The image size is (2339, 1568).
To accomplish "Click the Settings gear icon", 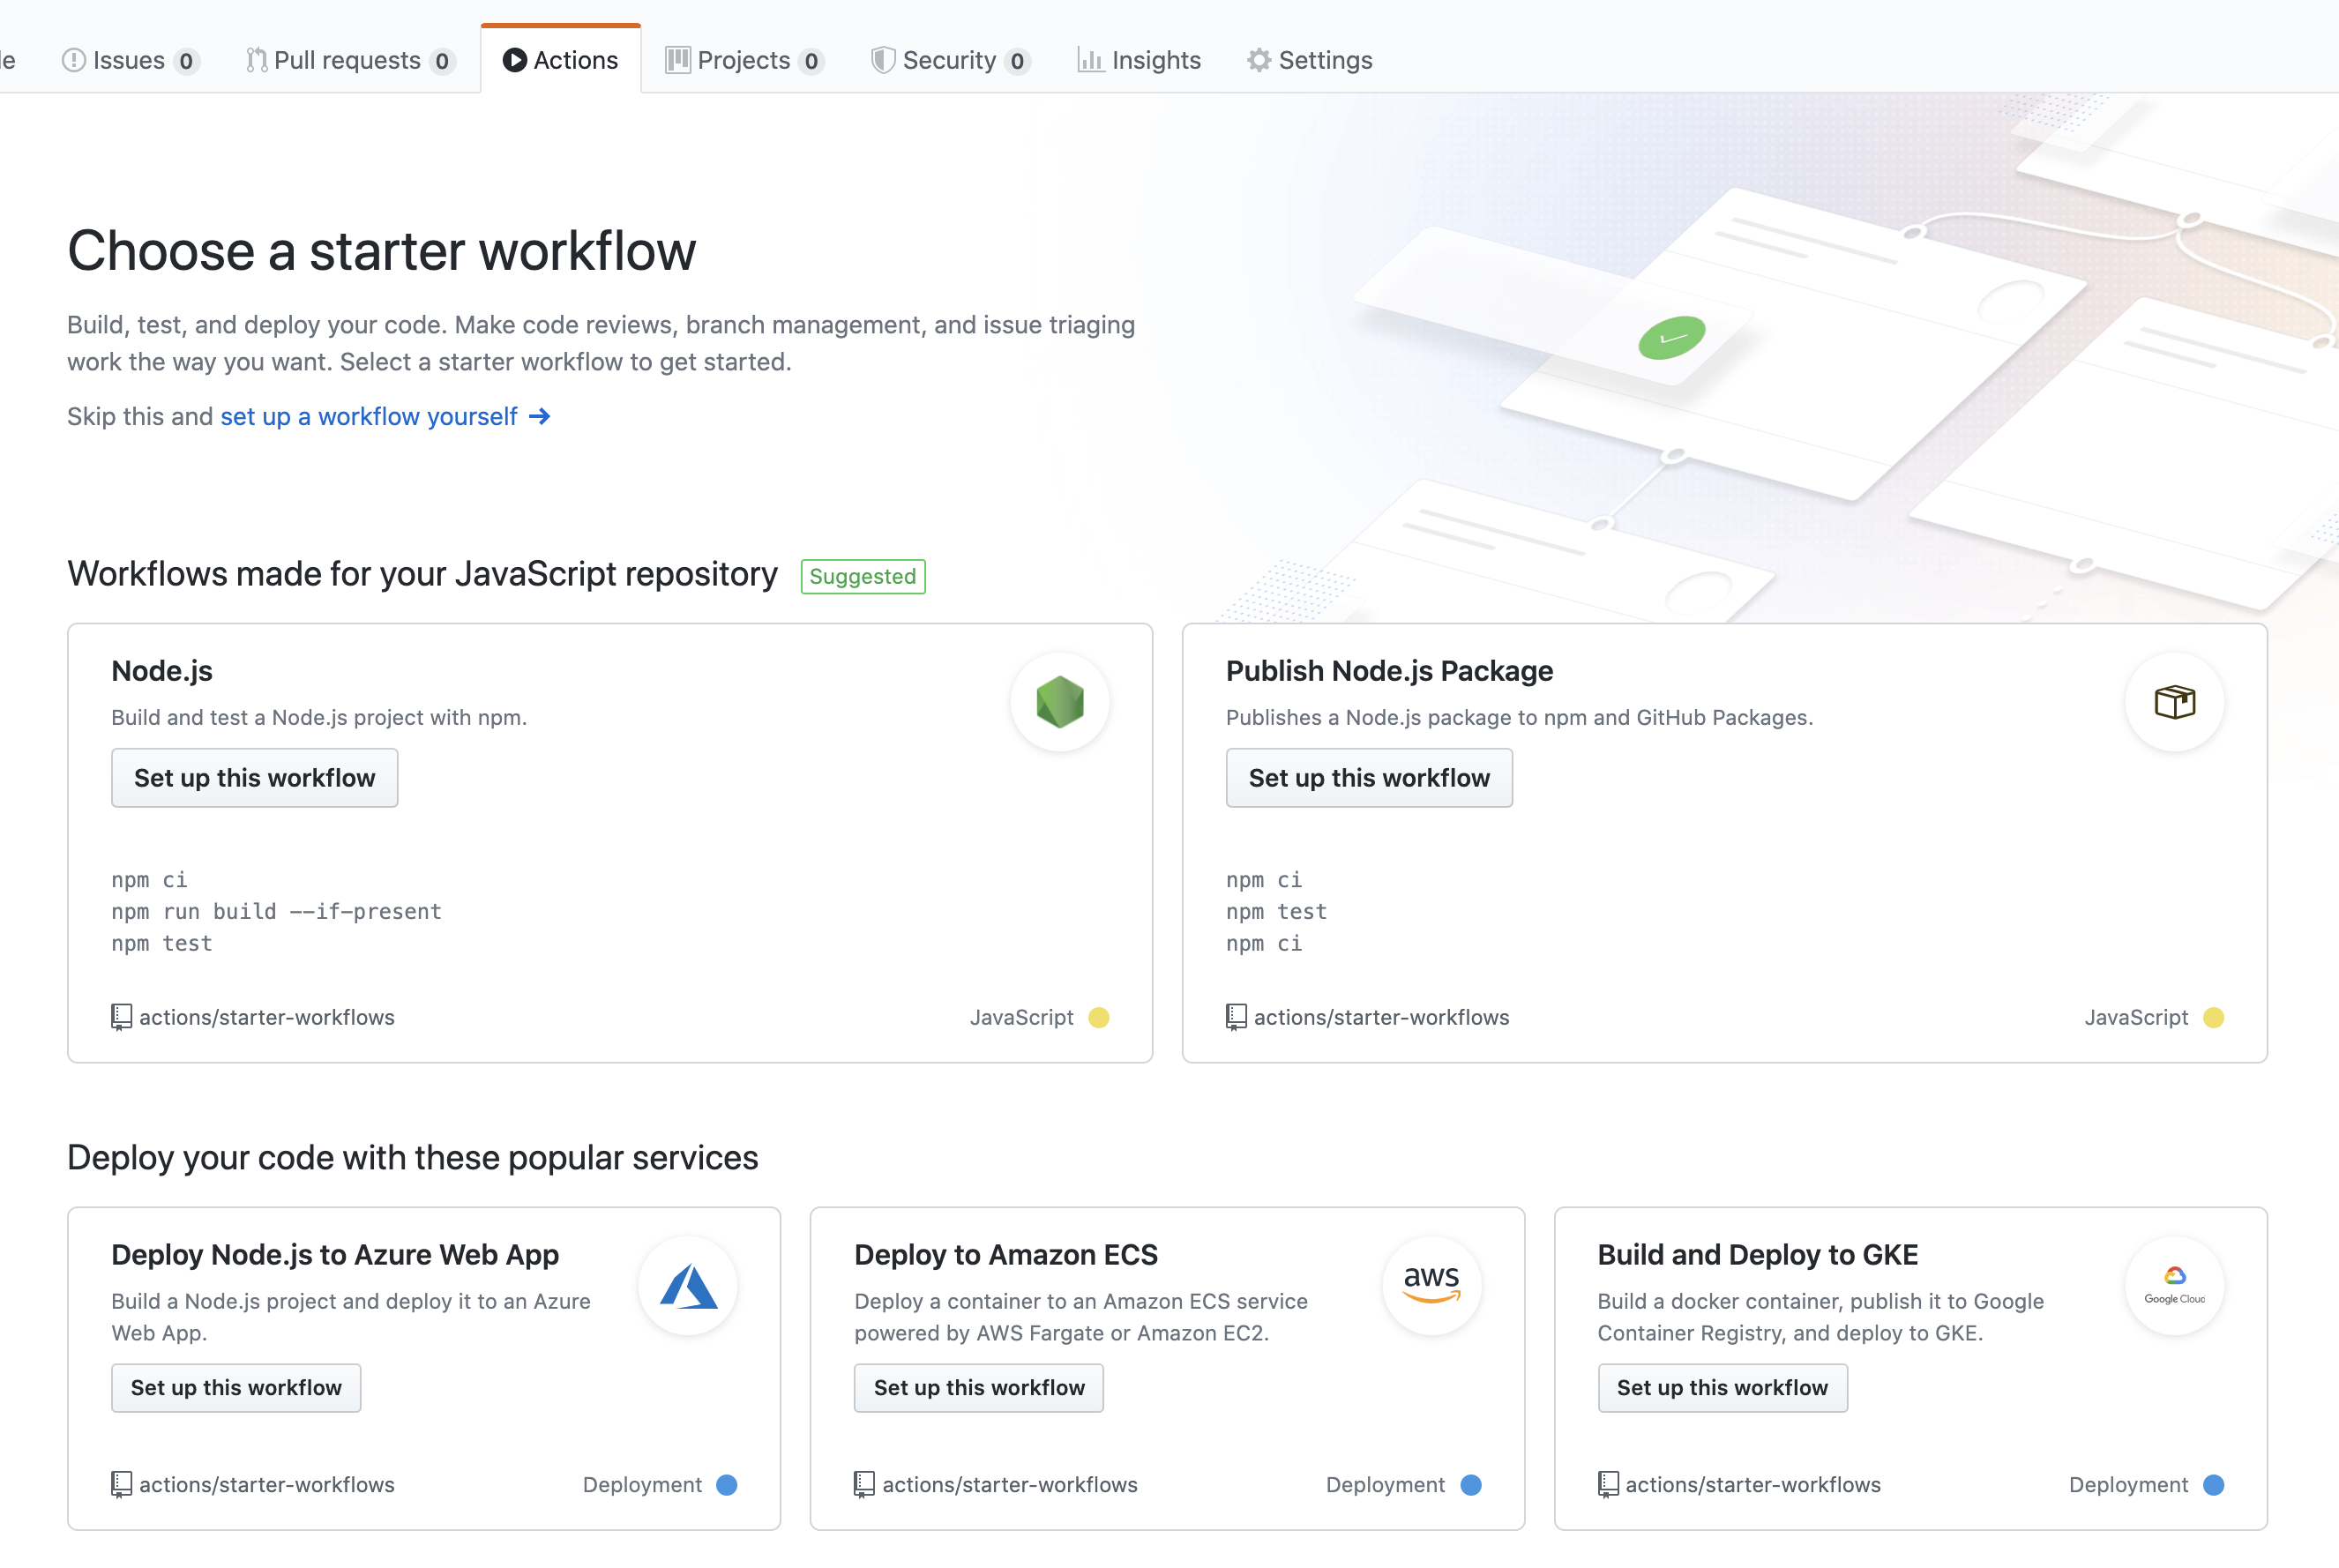I will click(1259, 59).
